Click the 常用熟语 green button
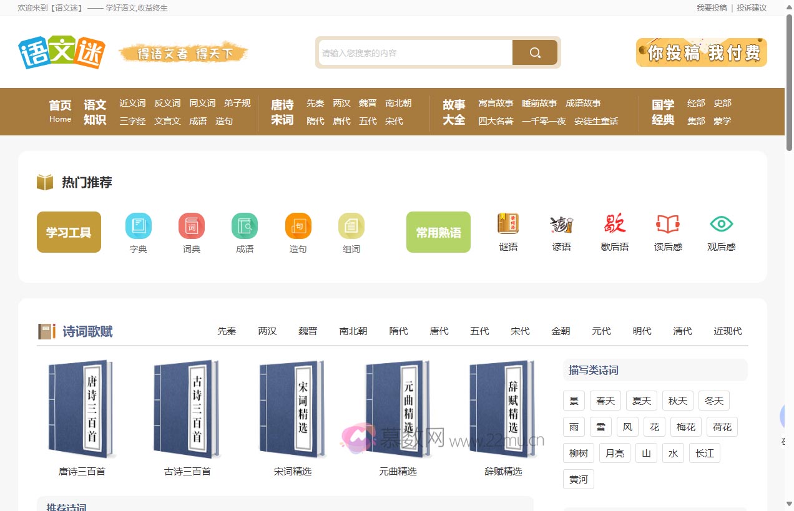This screenshot has width=794, height=511. [438, 231]
